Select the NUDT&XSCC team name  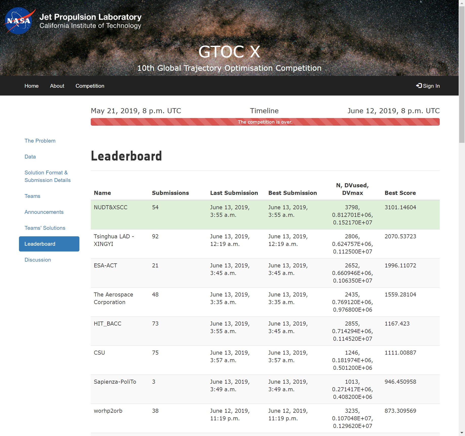pyautogui.click(x=110, y=207)
